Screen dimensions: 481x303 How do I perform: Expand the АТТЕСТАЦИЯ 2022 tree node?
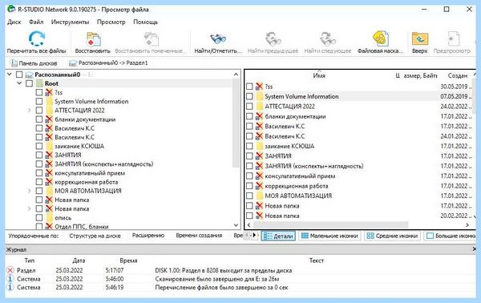30,110
